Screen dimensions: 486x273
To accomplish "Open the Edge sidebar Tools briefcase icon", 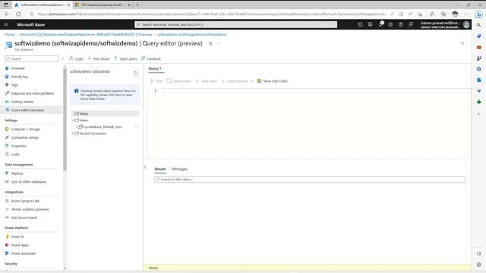I will (479, 47).
